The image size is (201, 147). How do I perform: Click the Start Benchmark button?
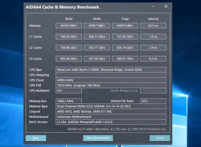[98, 138]
